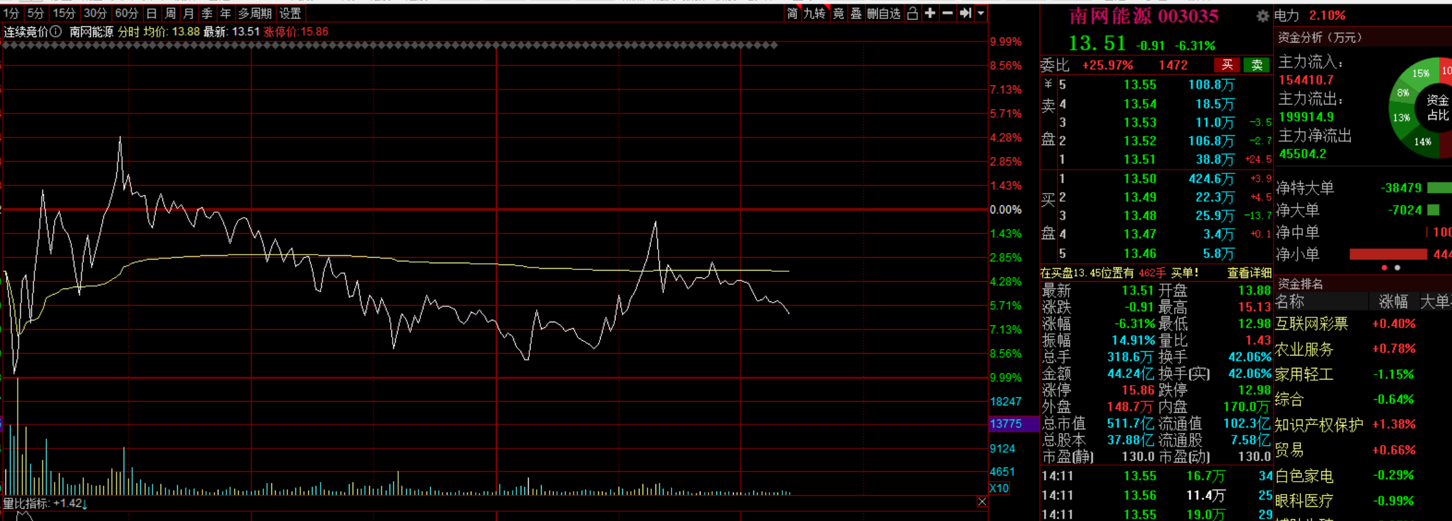Click the 净小单 red bar

1388,254
